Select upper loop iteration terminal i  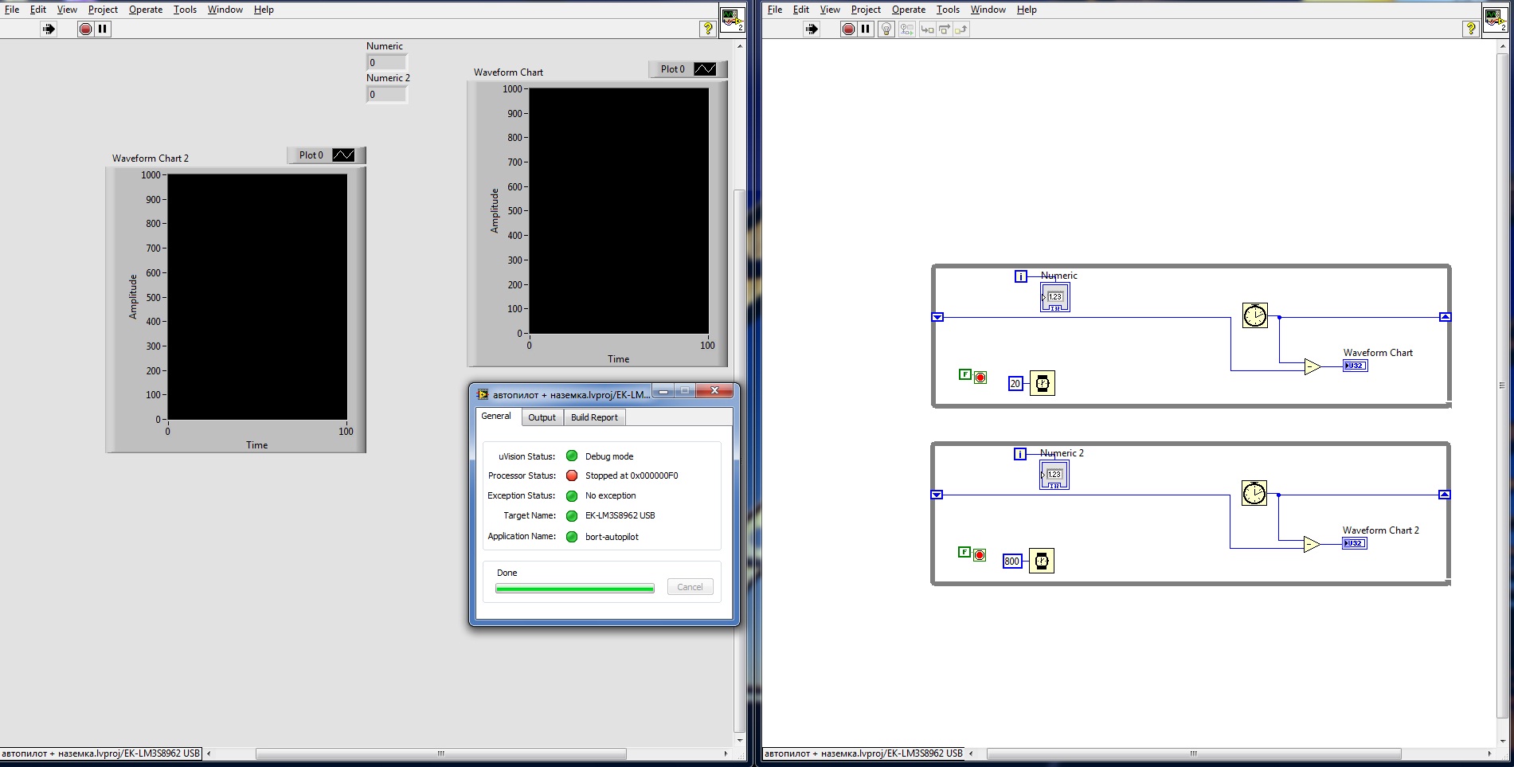1021,276
